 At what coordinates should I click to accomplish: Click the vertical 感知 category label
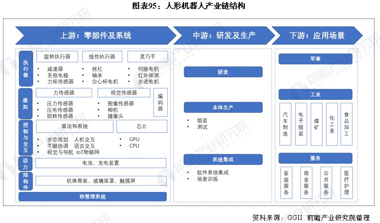26,103
